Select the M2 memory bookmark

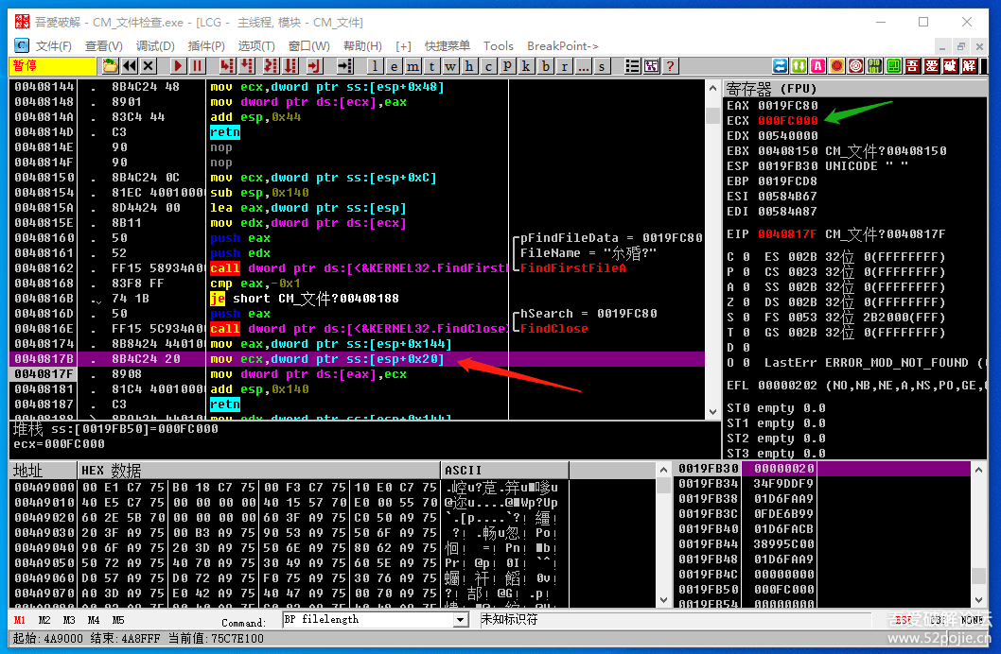click(44, 620)
